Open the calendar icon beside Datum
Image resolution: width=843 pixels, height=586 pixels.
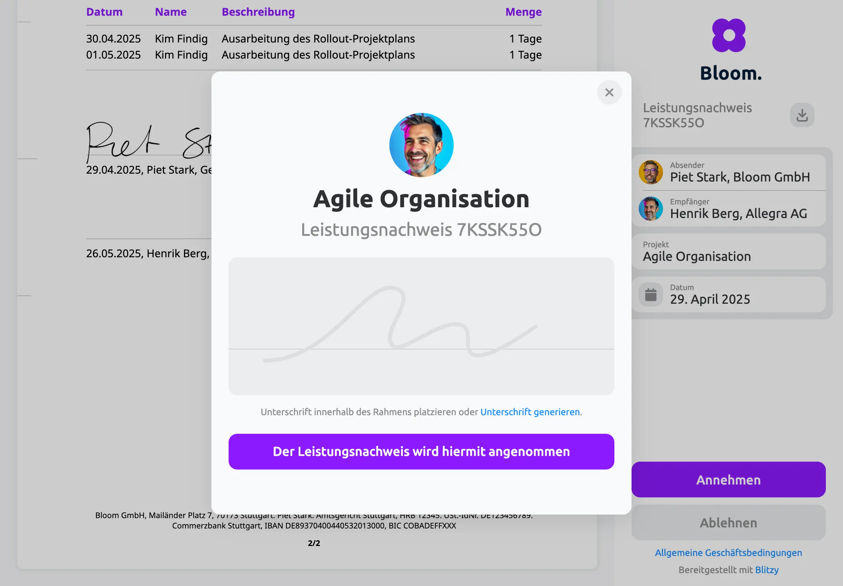click(x=650, y=294)
